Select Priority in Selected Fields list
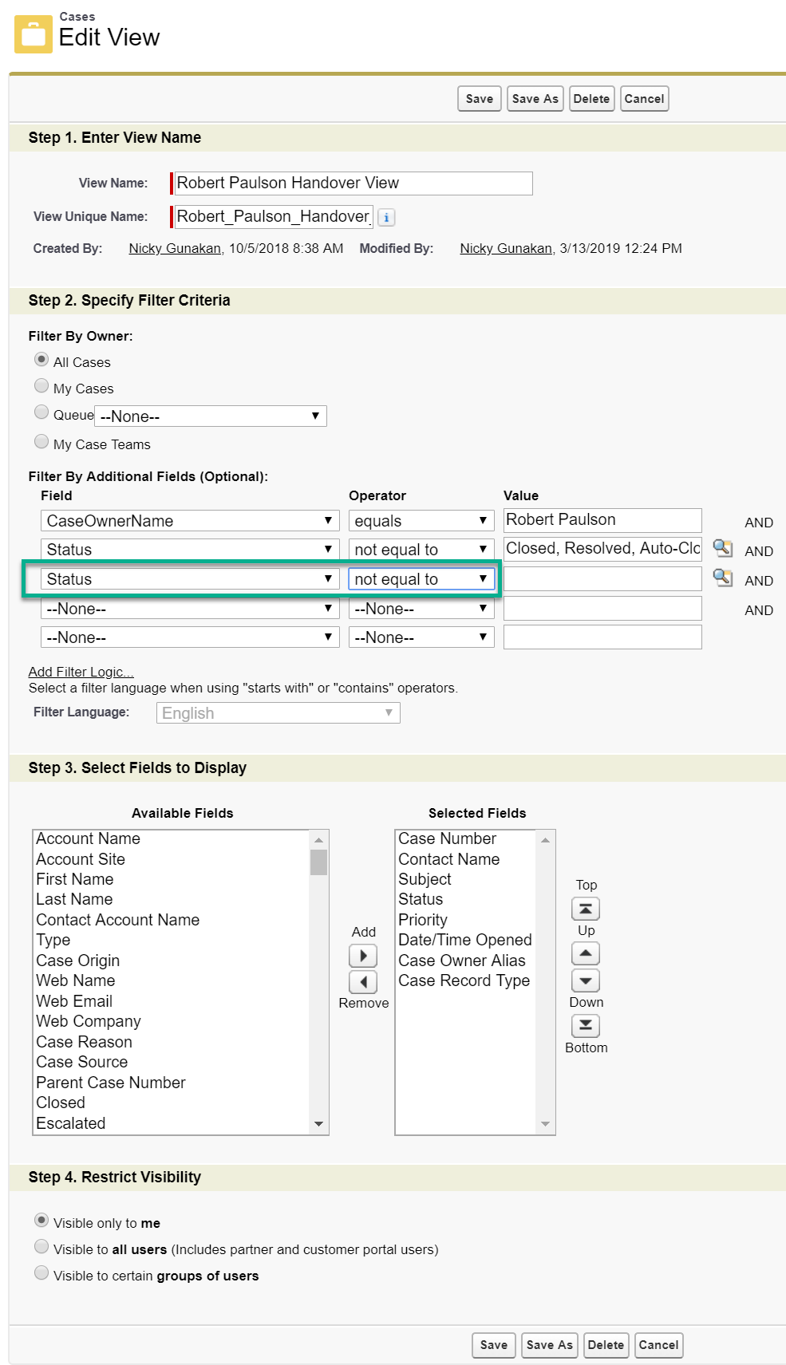 423,920
